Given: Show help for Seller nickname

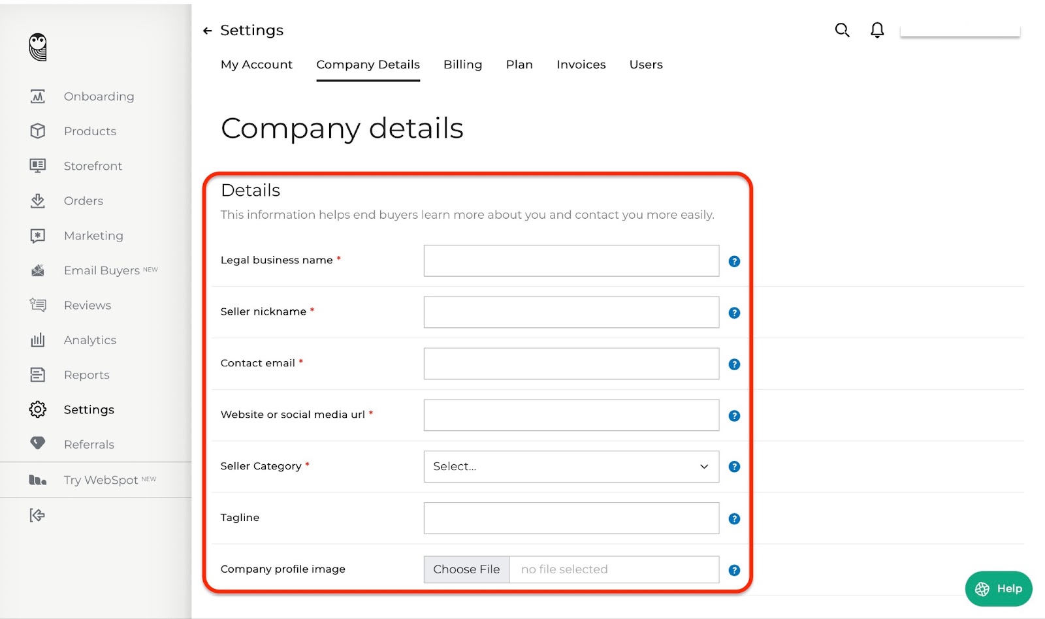Looking at the screenshot, I should [x=734, y=313].
